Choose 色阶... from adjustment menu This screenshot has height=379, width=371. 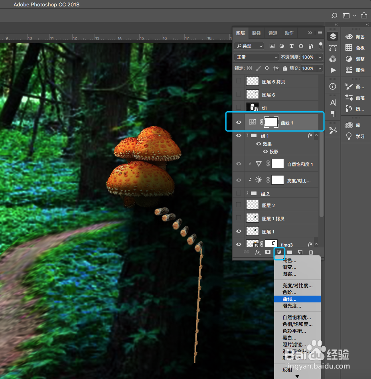point(297,292)
